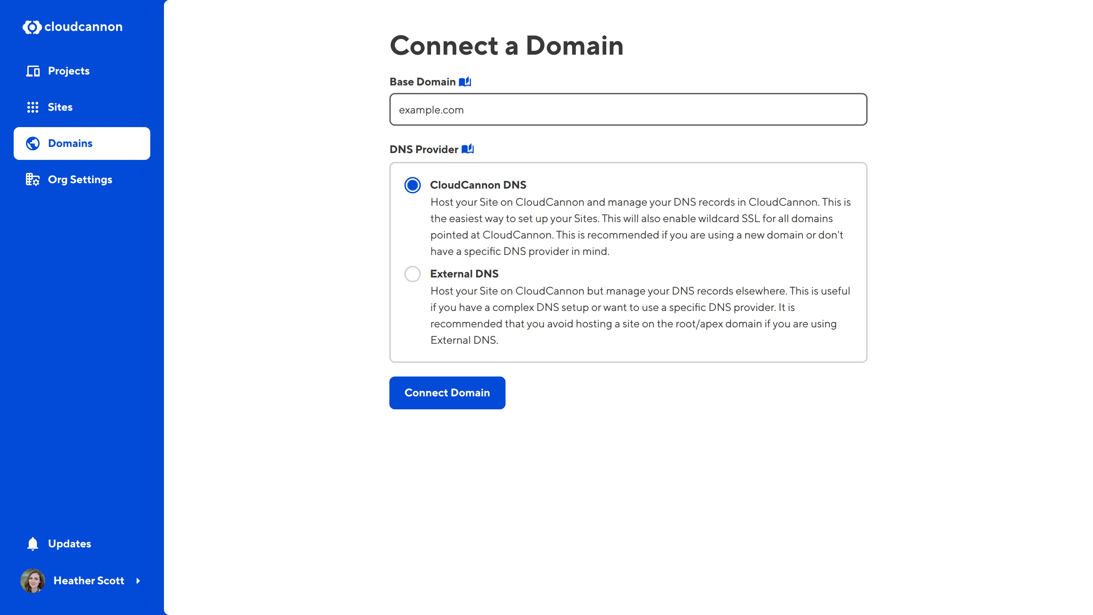This screenshot has height=615, width=1093.
Task: Click the globe icon for Domains
Action: pyautogui.click(x=33, y=143)
